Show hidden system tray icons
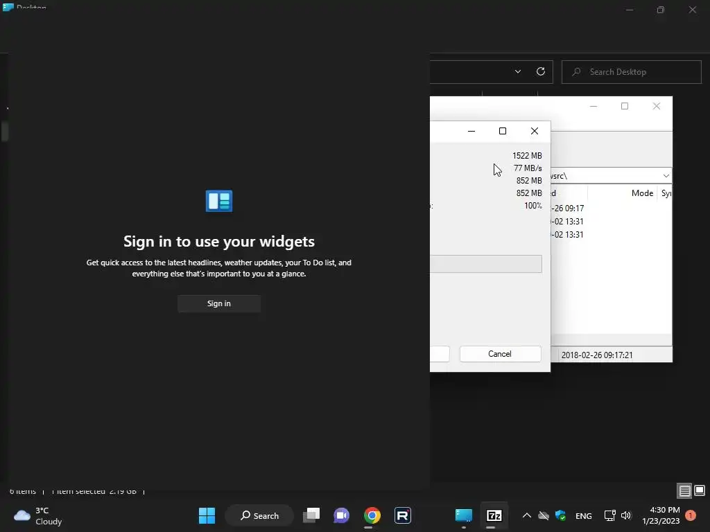Image resolution: width=710 pixels, height=532 pixels. (527, 515)
